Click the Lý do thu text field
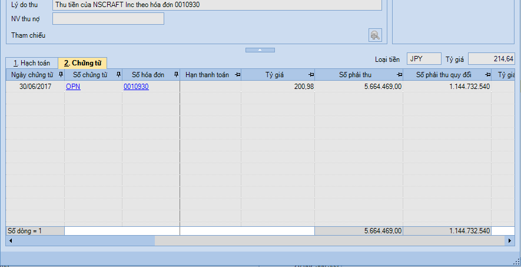 217,5
